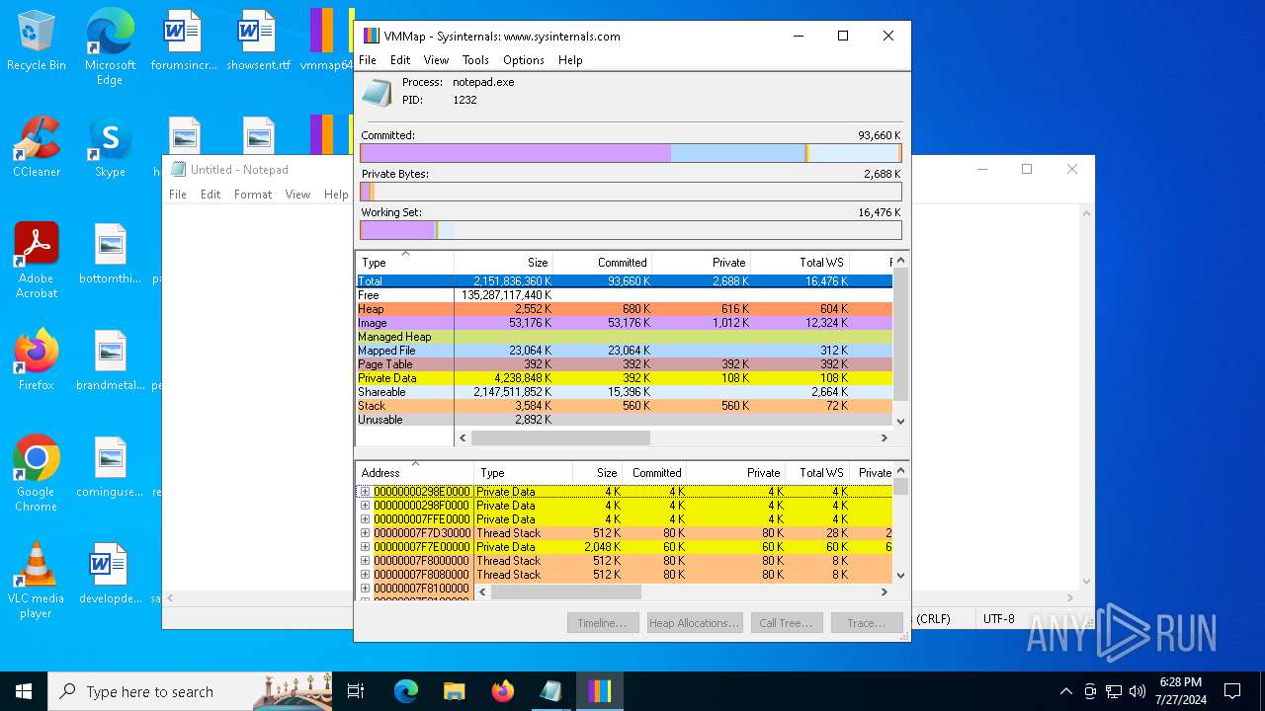The height and width of the screenshot is (711, 1265).
Task: Select the Heap type row
Action: click(625, 309)
